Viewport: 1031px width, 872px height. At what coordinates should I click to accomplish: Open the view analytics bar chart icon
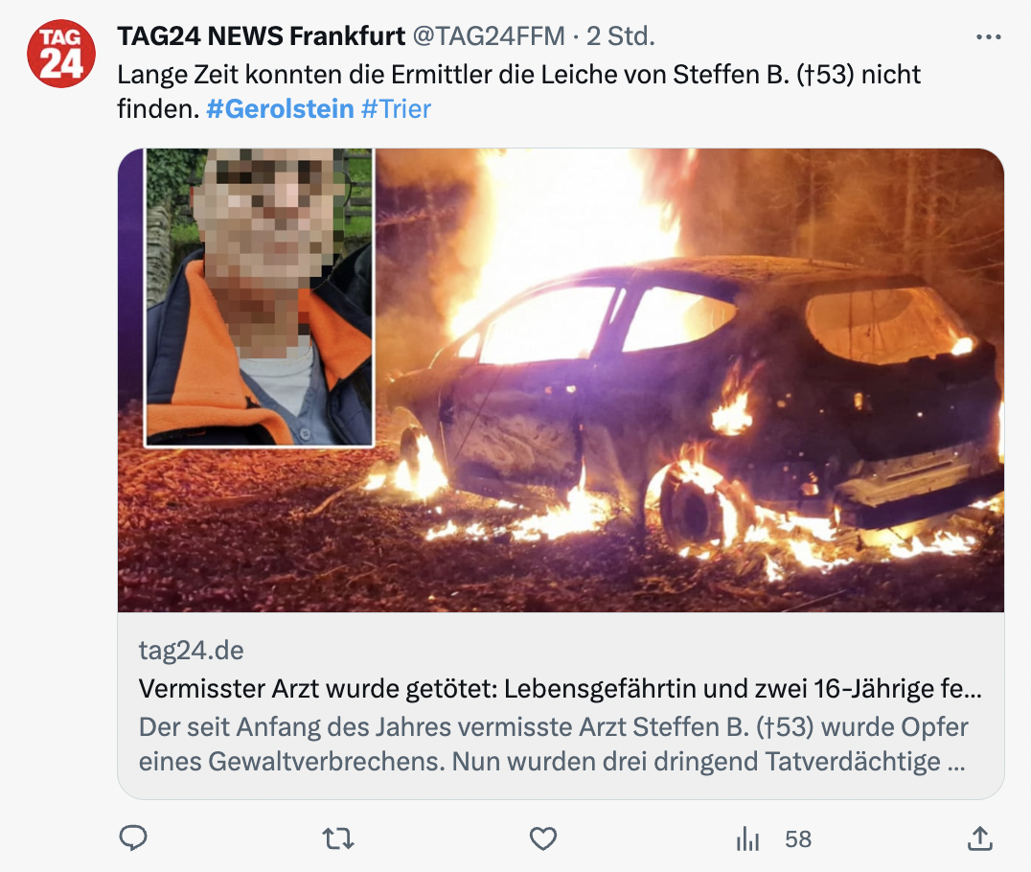[747, 839]
